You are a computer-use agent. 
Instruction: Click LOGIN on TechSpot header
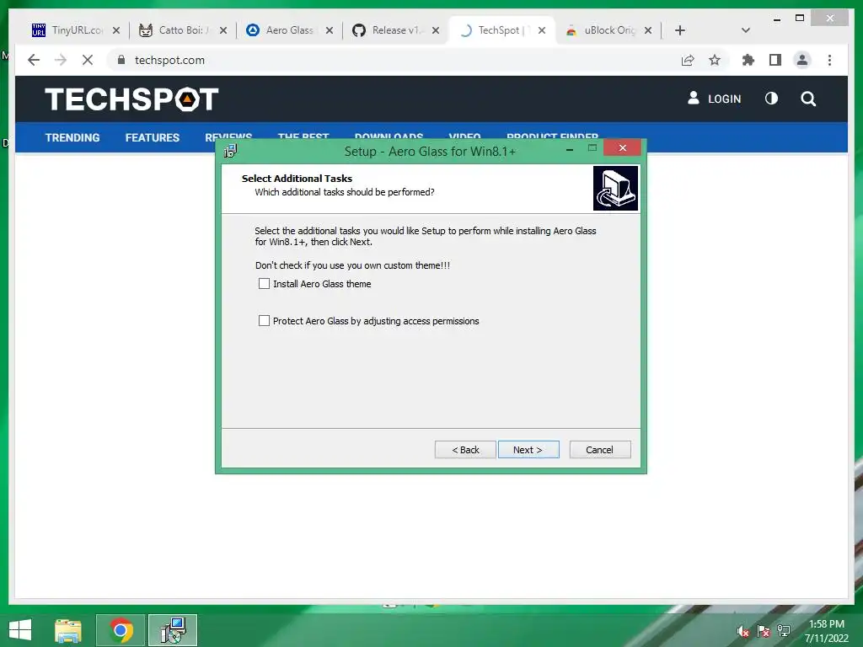click(715, 99)
